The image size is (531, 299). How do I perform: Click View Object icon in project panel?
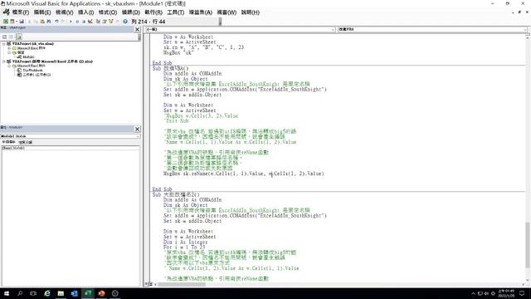11,37
